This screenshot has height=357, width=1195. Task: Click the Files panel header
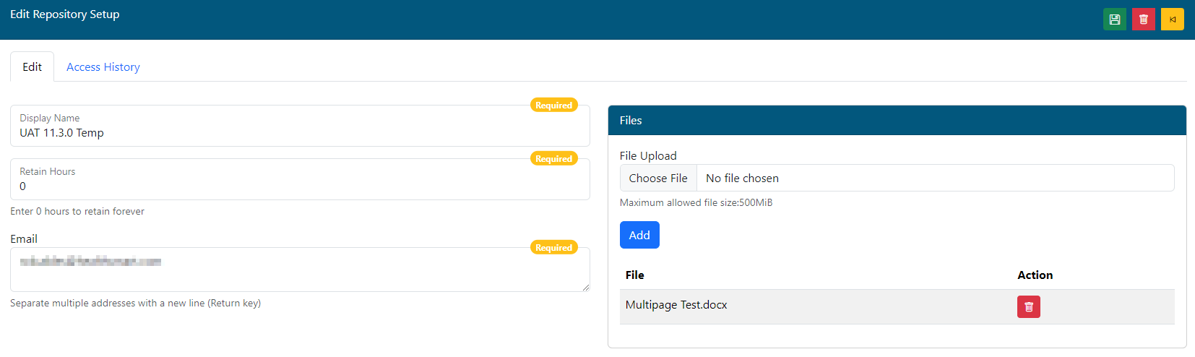point(897,121)
